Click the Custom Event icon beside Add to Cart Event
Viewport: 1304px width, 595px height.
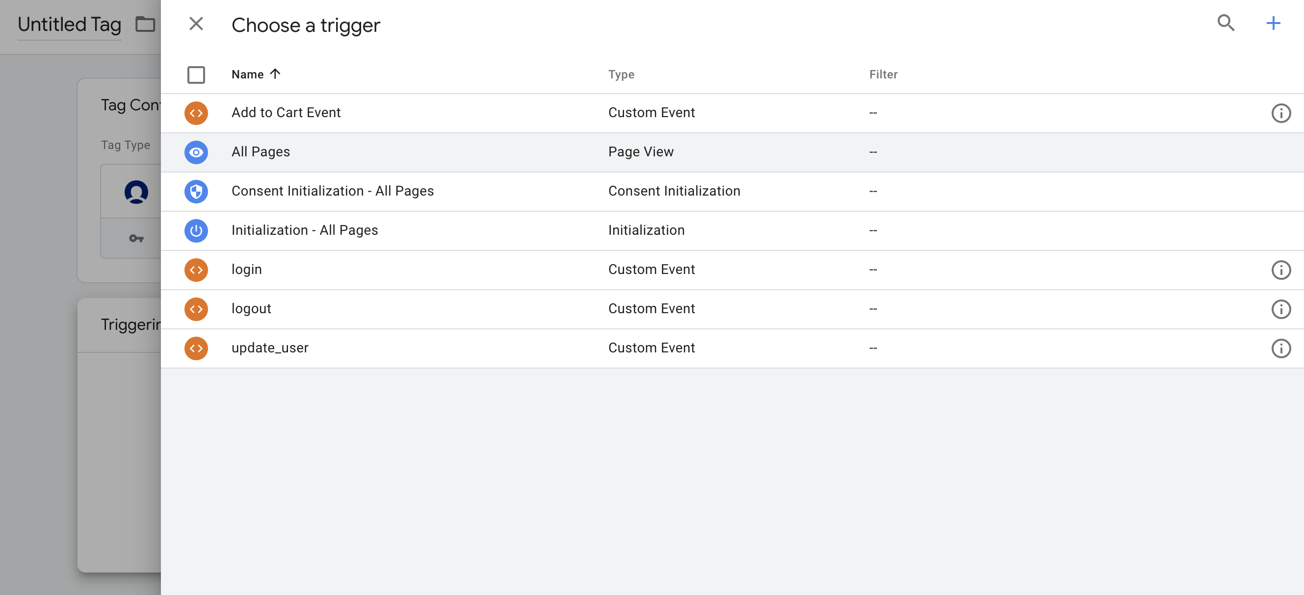pos(196,113)
